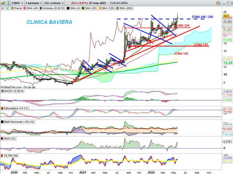The height and width of the screenshot is (174, 233).
Task: Open SMA (20) indicator settings
Action: click(x=89, y=8)
